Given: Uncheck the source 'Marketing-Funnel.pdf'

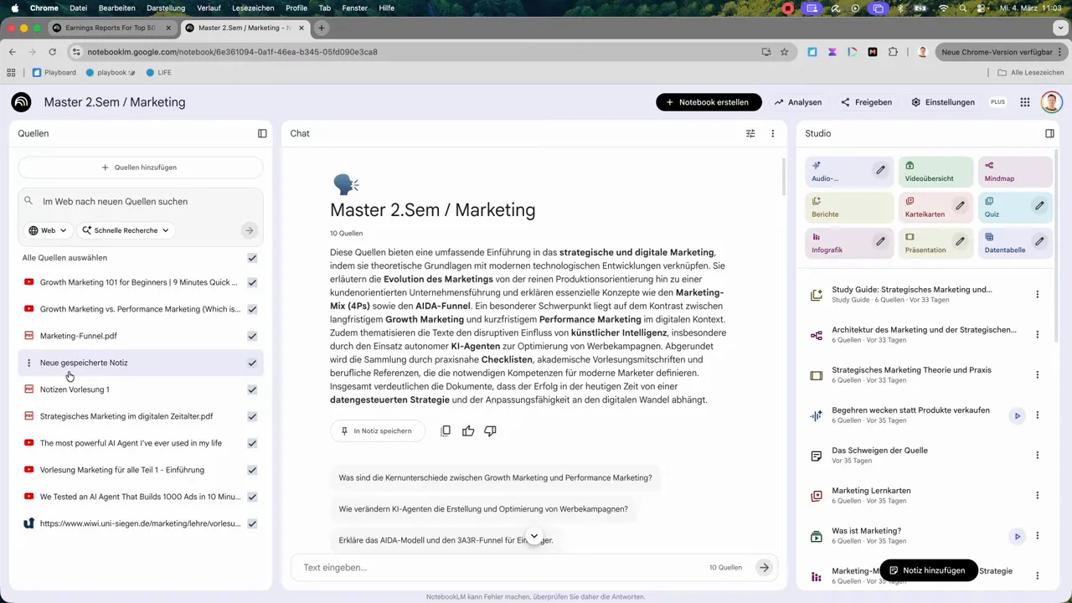Looking at the screenshot, I should (252, 336).
